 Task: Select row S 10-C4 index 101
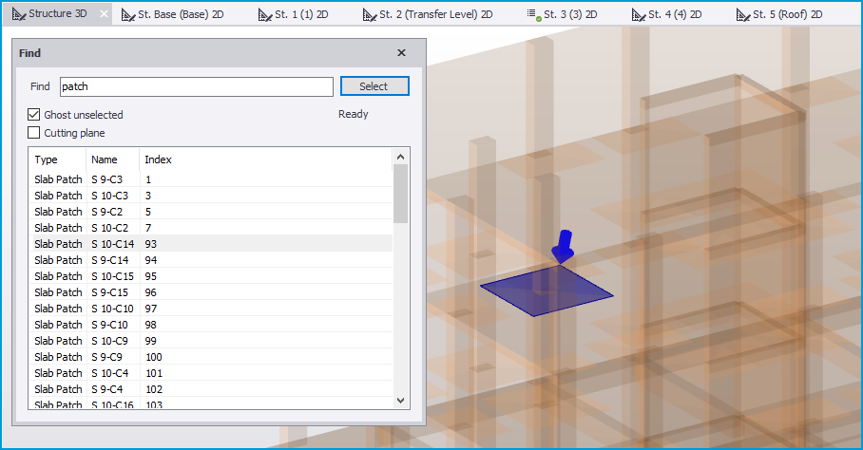211,373
